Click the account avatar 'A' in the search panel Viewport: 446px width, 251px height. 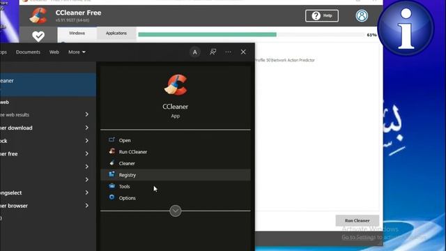(195, 52)
